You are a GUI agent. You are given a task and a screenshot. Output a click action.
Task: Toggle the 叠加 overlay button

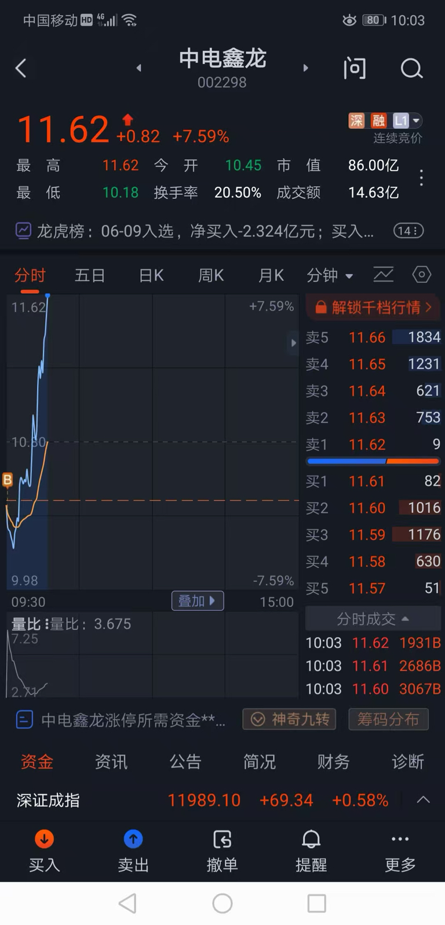(x=198, y=601)
